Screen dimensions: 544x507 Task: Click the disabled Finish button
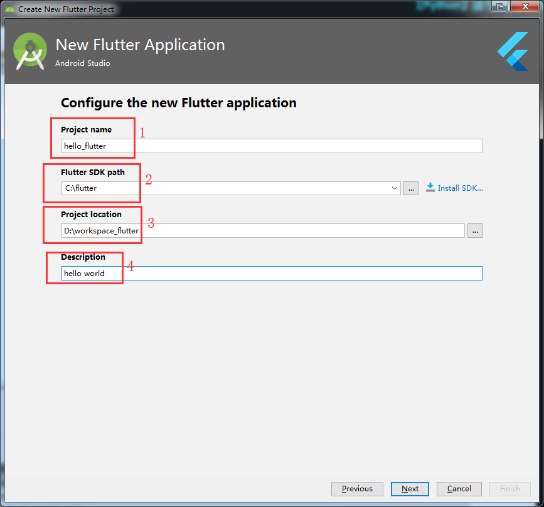pyautogui.click(x=509, y=489)
